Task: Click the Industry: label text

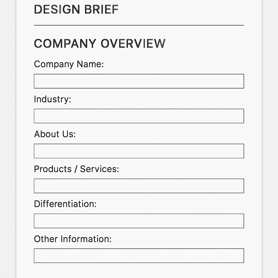Action: (52, 99)
